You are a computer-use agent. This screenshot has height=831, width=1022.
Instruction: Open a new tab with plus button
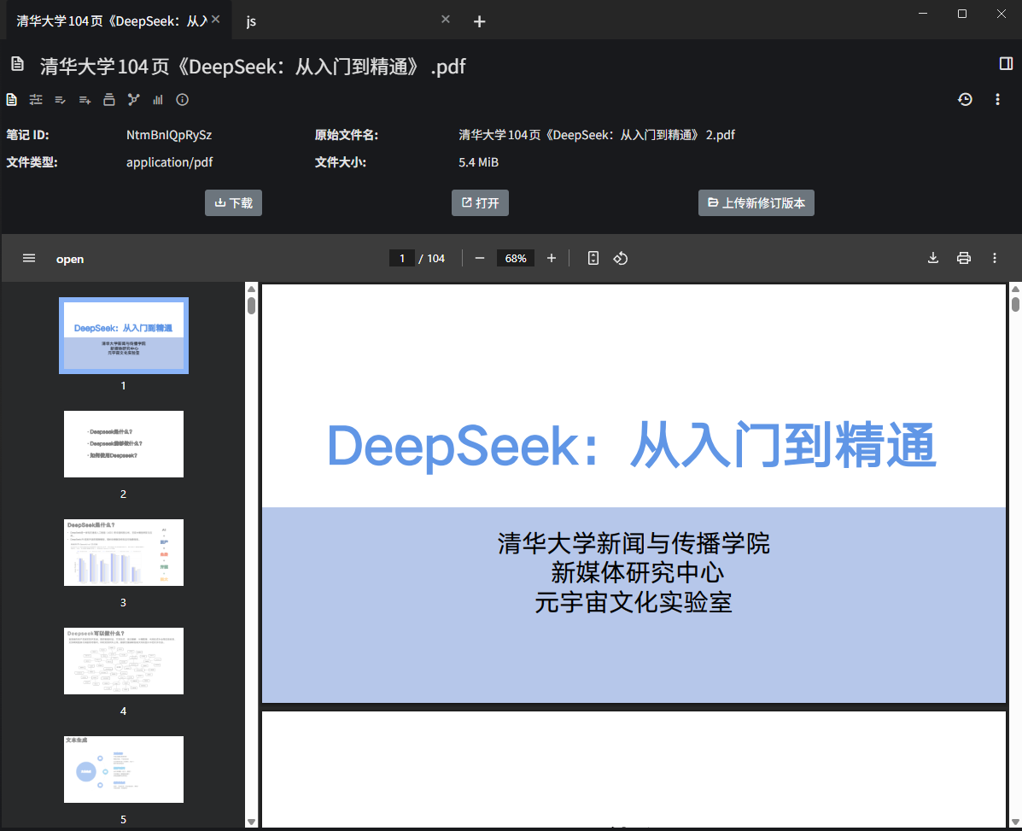coord(480,21)
